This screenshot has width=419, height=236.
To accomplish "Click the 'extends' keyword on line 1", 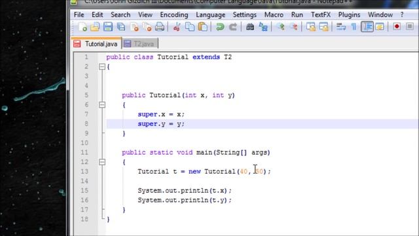I will [206, 57].
